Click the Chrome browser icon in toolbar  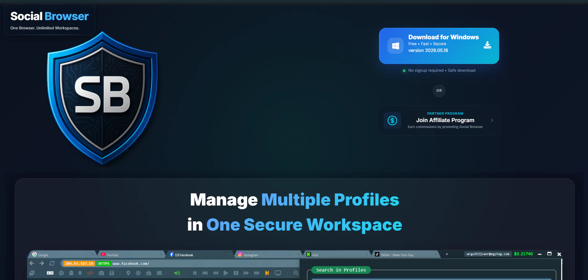[61, 273]
